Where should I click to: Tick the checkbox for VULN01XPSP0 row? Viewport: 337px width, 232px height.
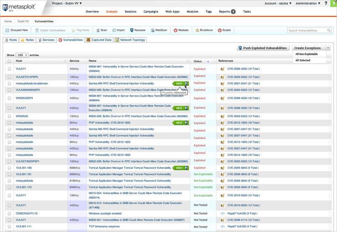10,77
